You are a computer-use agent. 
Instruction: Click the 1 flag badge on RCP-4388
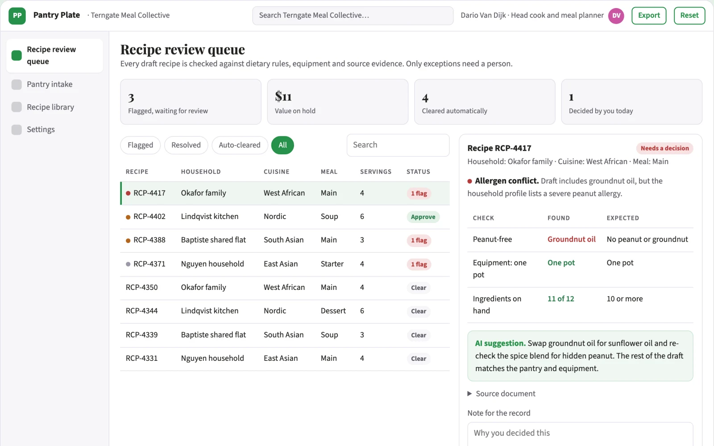coord(419,240)
